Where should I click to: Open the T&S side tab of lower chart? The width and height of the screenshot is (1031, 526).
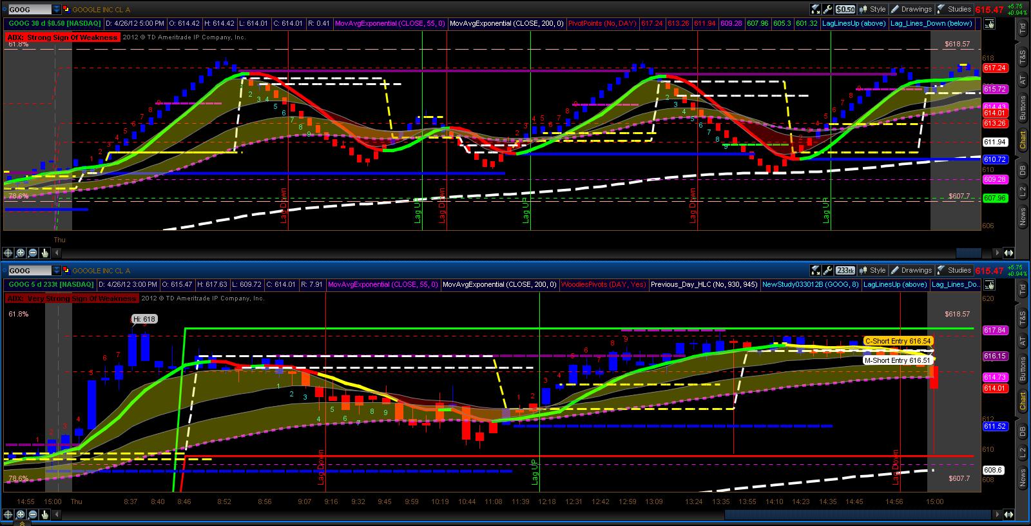(x=1023, y=318)
